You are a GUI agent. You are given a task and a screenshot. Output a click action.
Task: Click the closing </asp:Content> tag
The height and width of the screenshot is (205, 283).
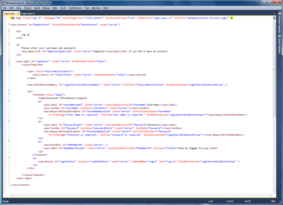pos(20,185)
